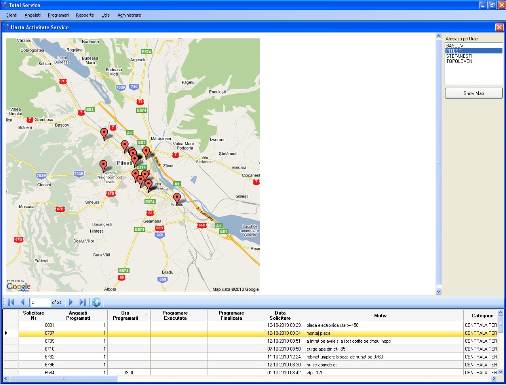Image resolution: width=506 pixels, height=385 pixels.
Task: Click the Pitesti label on the map
Action: pos(125,163)
